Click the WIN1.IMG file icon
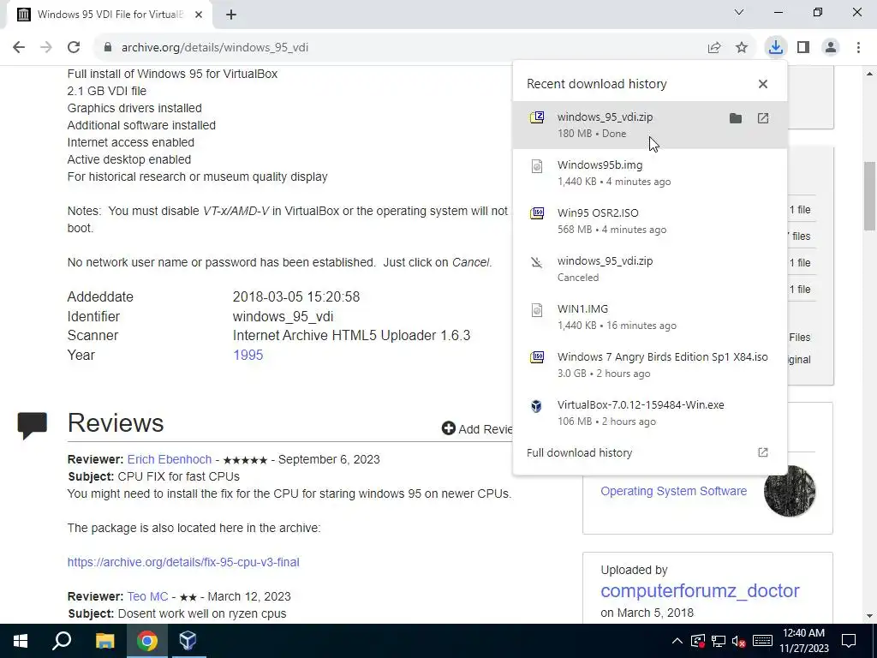Screen dimensions: 877x658 537,310
